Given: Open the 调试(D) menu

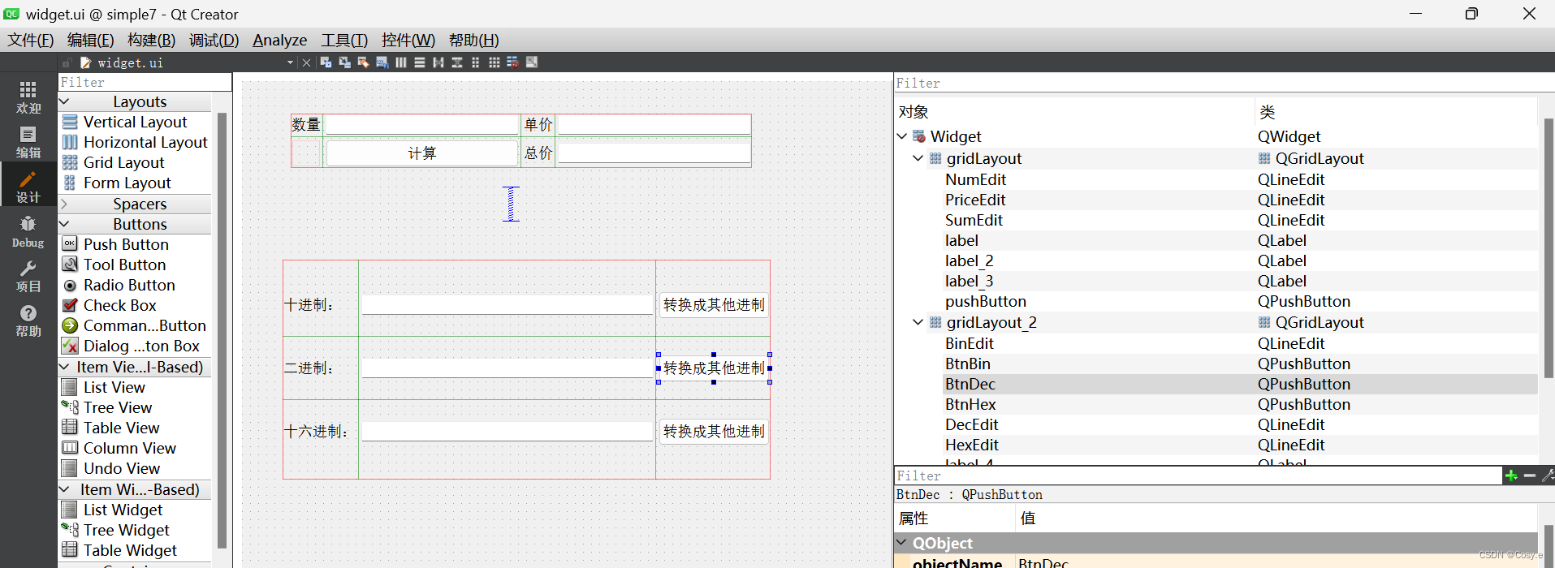Looking at the screenshot, I should [x=214, y=40].
